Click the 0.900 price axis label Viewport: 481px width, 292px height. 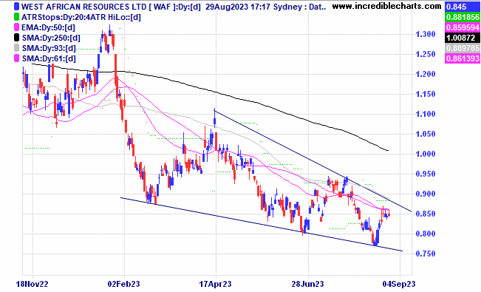(425, 194)
